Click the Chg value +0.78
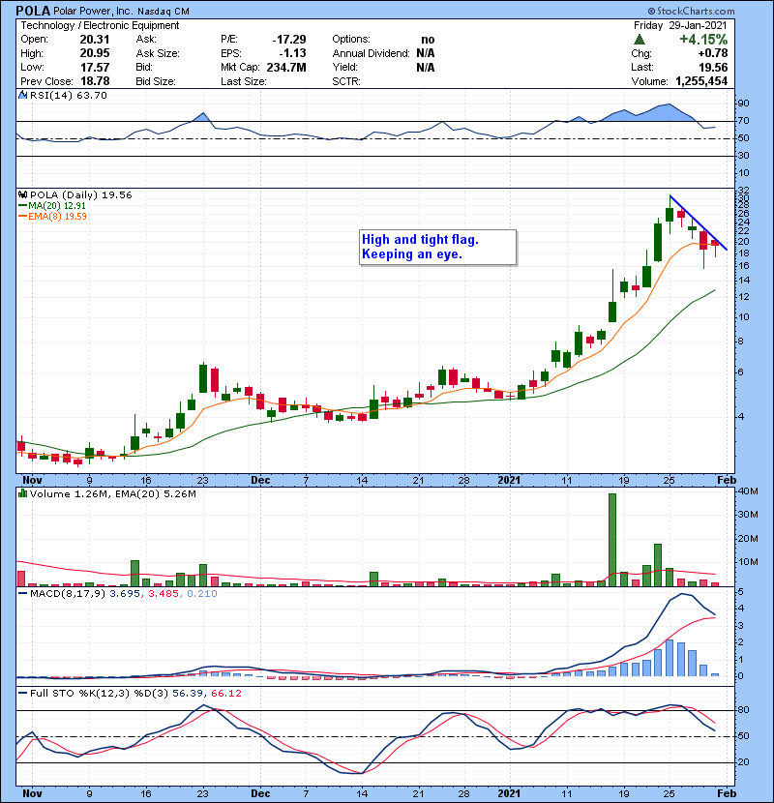The height and width of the screenshot is (803, 774). click(712, 53)
